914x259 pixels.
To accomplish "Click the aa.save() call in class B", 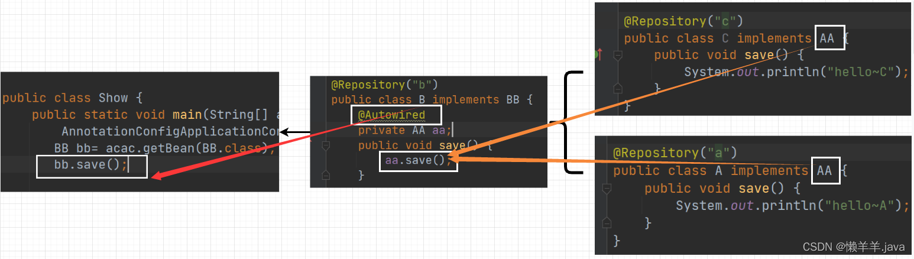I will (417, 161).
